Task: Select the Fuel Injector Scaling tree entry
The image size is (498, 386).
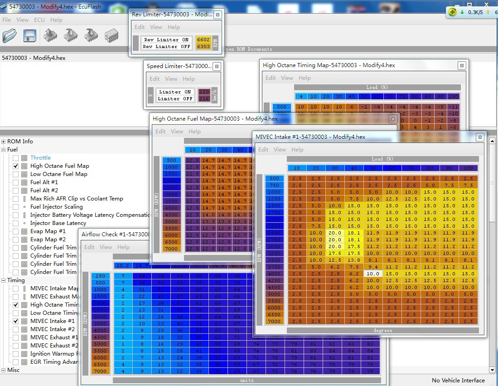Action: [56, 207]
